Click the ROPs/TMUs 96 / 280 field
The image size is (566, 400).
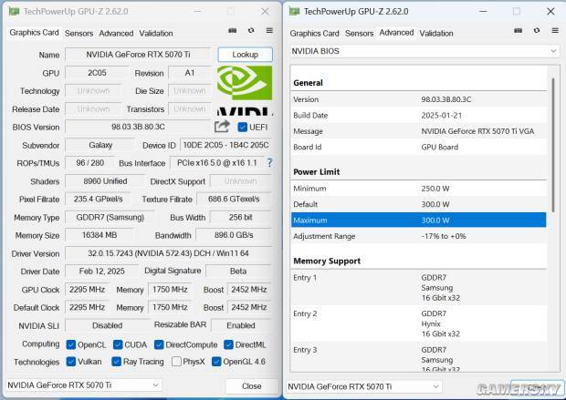coord(89,163)
